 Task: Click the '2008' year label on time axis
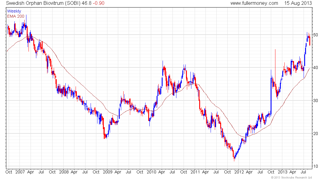click(64, 172)
